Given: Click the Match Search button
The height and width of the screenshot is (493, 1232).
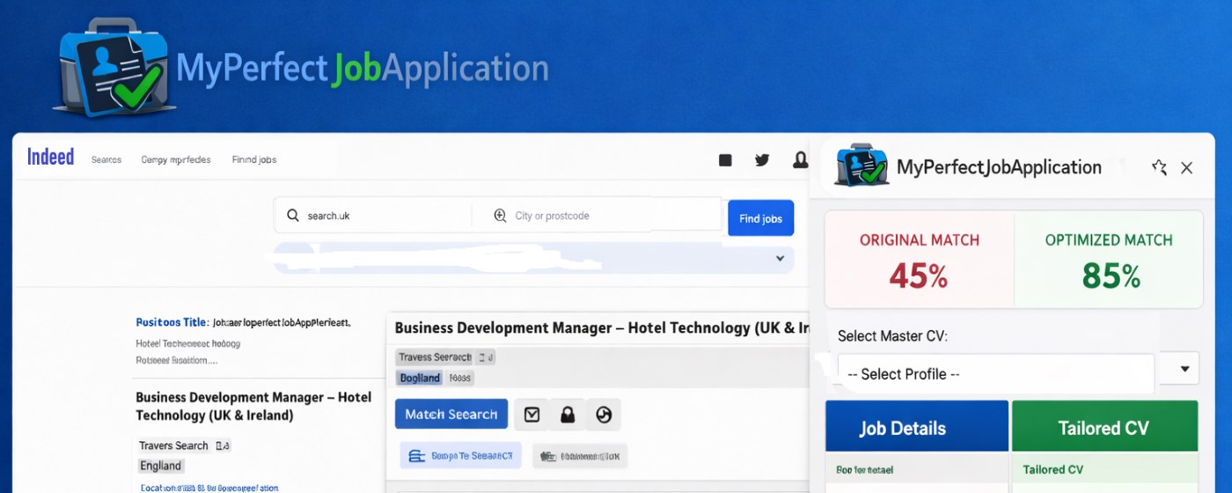Looking at the screenshot, I should [451, 415].
